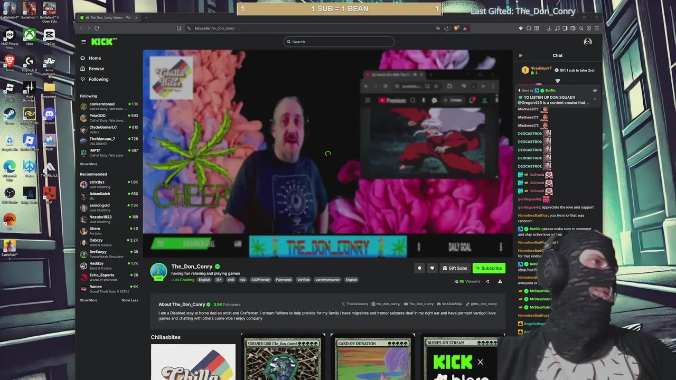Collapse Recommended list with Show Less
The height and width of the screenshot is (380, 676).
pyautogui.click(x=129, y=300)
